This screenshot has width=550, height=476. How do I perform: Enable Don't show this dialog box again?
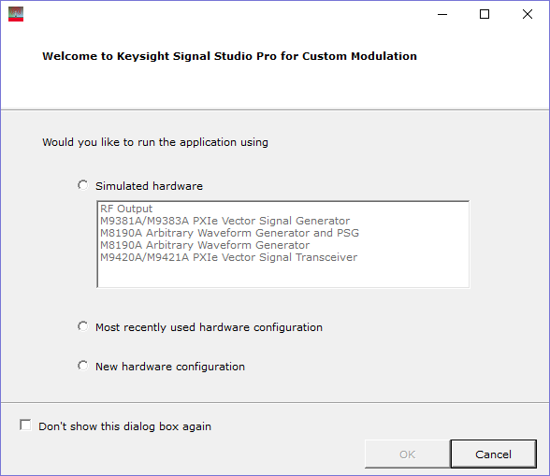tap(25, 426)
